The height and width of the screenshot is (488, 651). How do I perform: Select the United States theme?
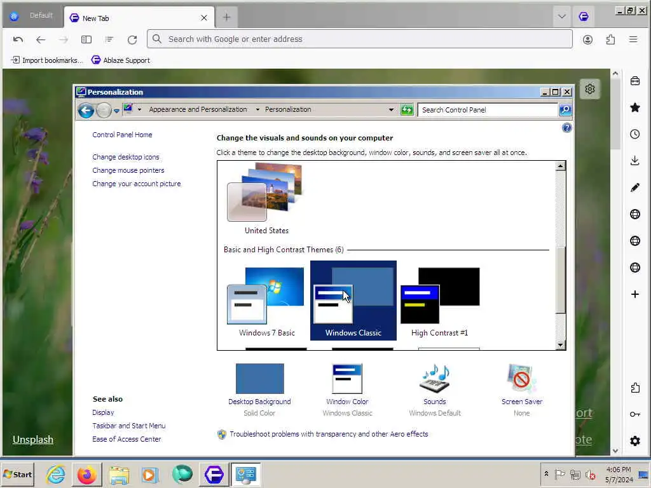point(266,199)
